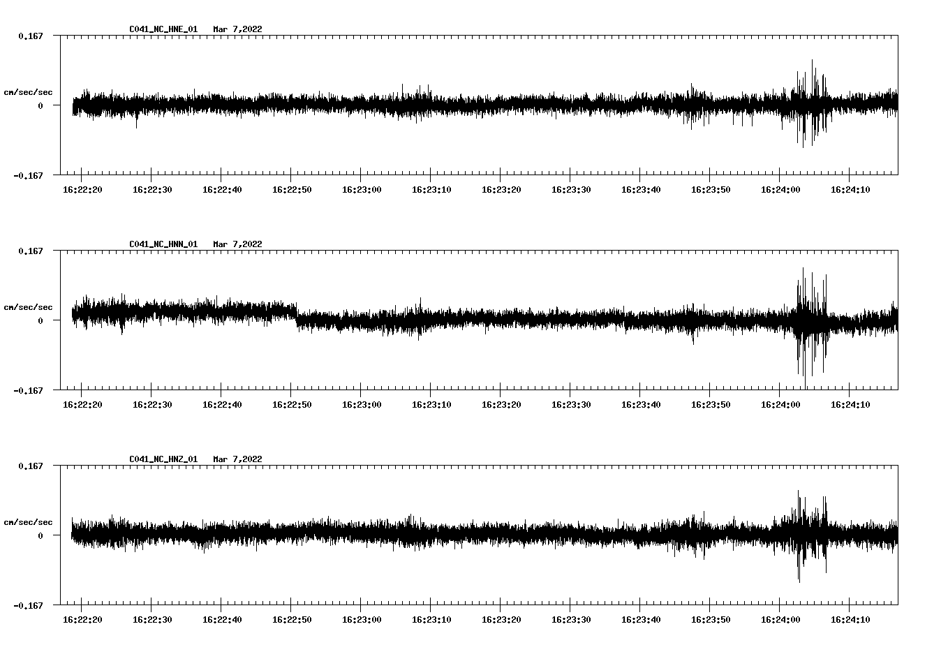Image resolution: width=948 pixels, height=645 pixels.
Task: Select the Mar 7,2022 date on HNZ plot
Action: click(x=237, y=459)
